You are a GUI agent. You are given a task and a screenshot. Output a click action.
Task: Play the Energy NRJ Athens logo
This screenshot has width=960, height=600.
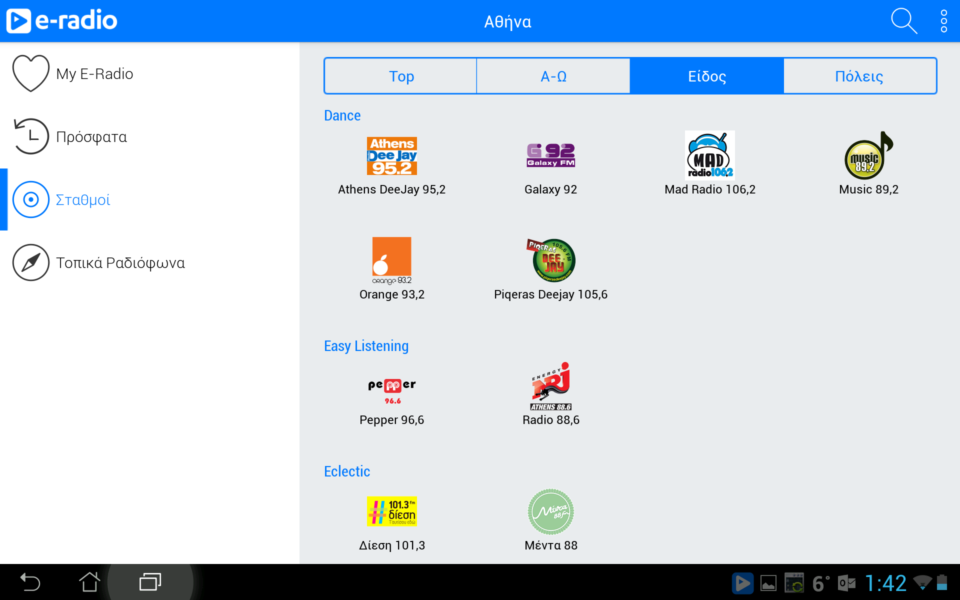551,386
